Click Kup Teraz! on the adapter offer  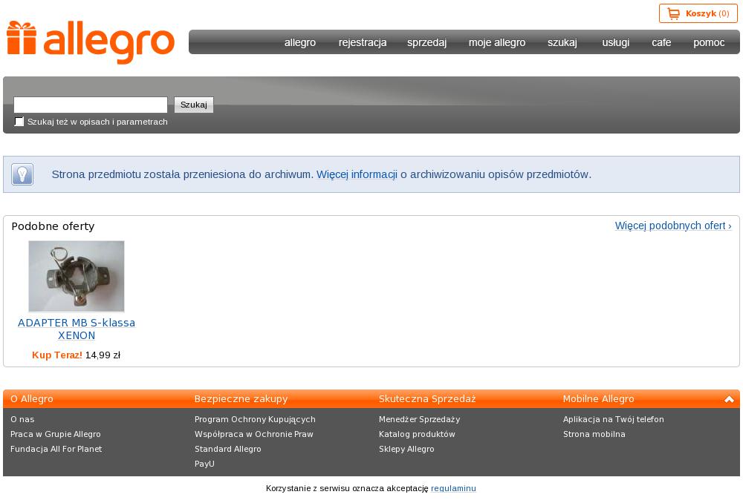(x=57, y=355)
